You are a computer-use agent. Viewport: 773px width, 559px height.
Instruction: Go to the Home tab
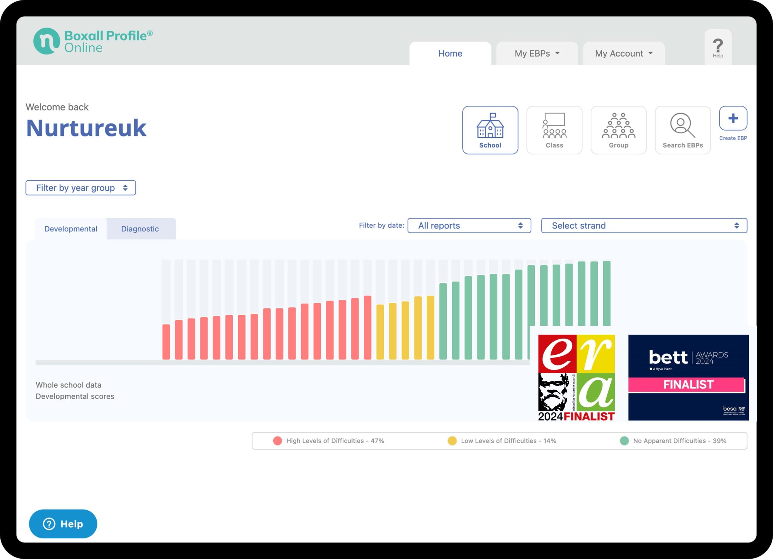point(450,54)
